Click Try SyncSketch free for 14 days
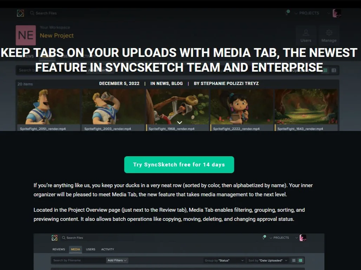361x270 pixels. coord(179,165)
